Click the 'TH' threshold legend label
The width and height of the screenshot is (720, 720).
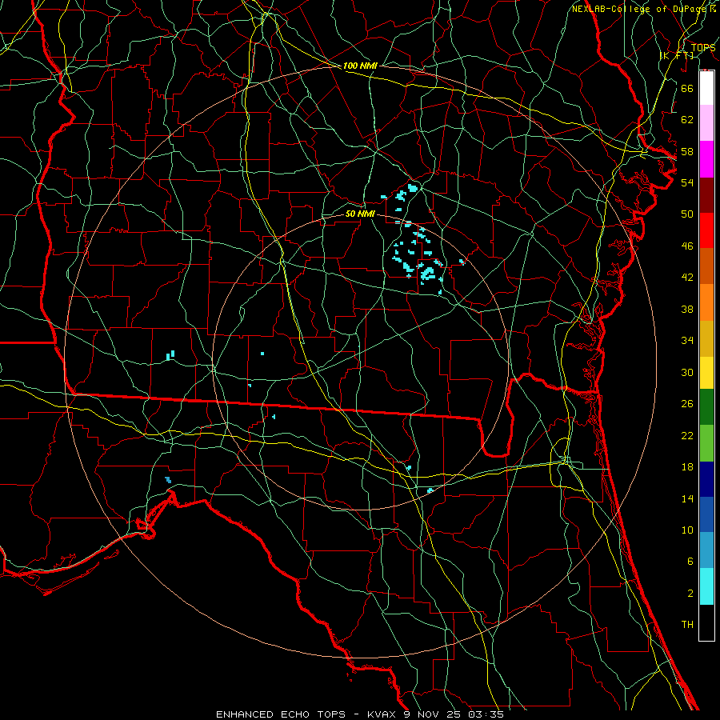687,625
